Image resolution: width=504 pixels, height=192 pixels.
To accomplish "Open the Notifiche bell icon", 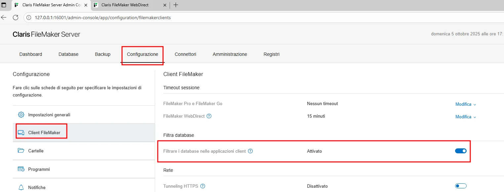I will (x=21, y=187).
